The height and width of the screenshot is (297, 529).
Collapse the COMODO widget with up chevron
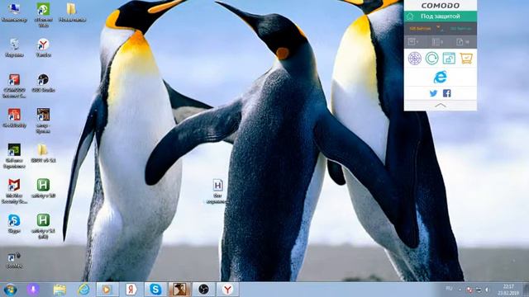coord(441,106)
